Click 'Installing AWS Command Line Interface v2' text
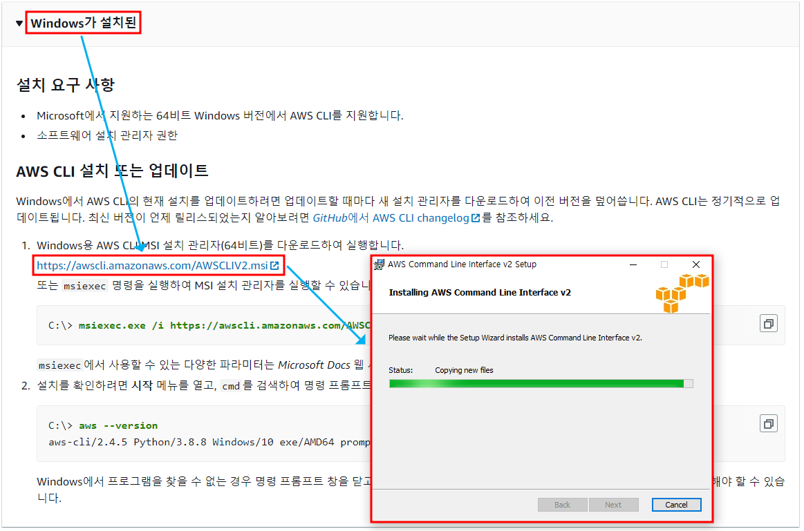The image size is (804, 531). point(479,292)
